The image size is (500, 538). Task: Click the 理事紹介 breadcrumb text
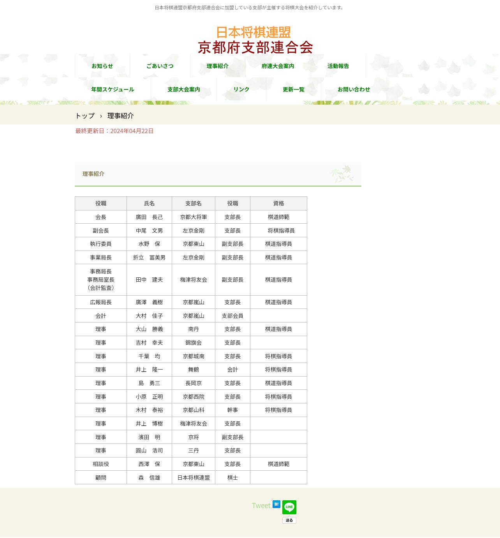(121, 116)
